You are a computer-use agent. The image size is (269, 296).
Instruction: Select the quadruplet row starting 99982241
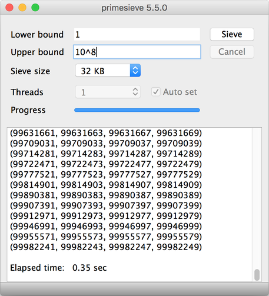(x=106, y=247)
